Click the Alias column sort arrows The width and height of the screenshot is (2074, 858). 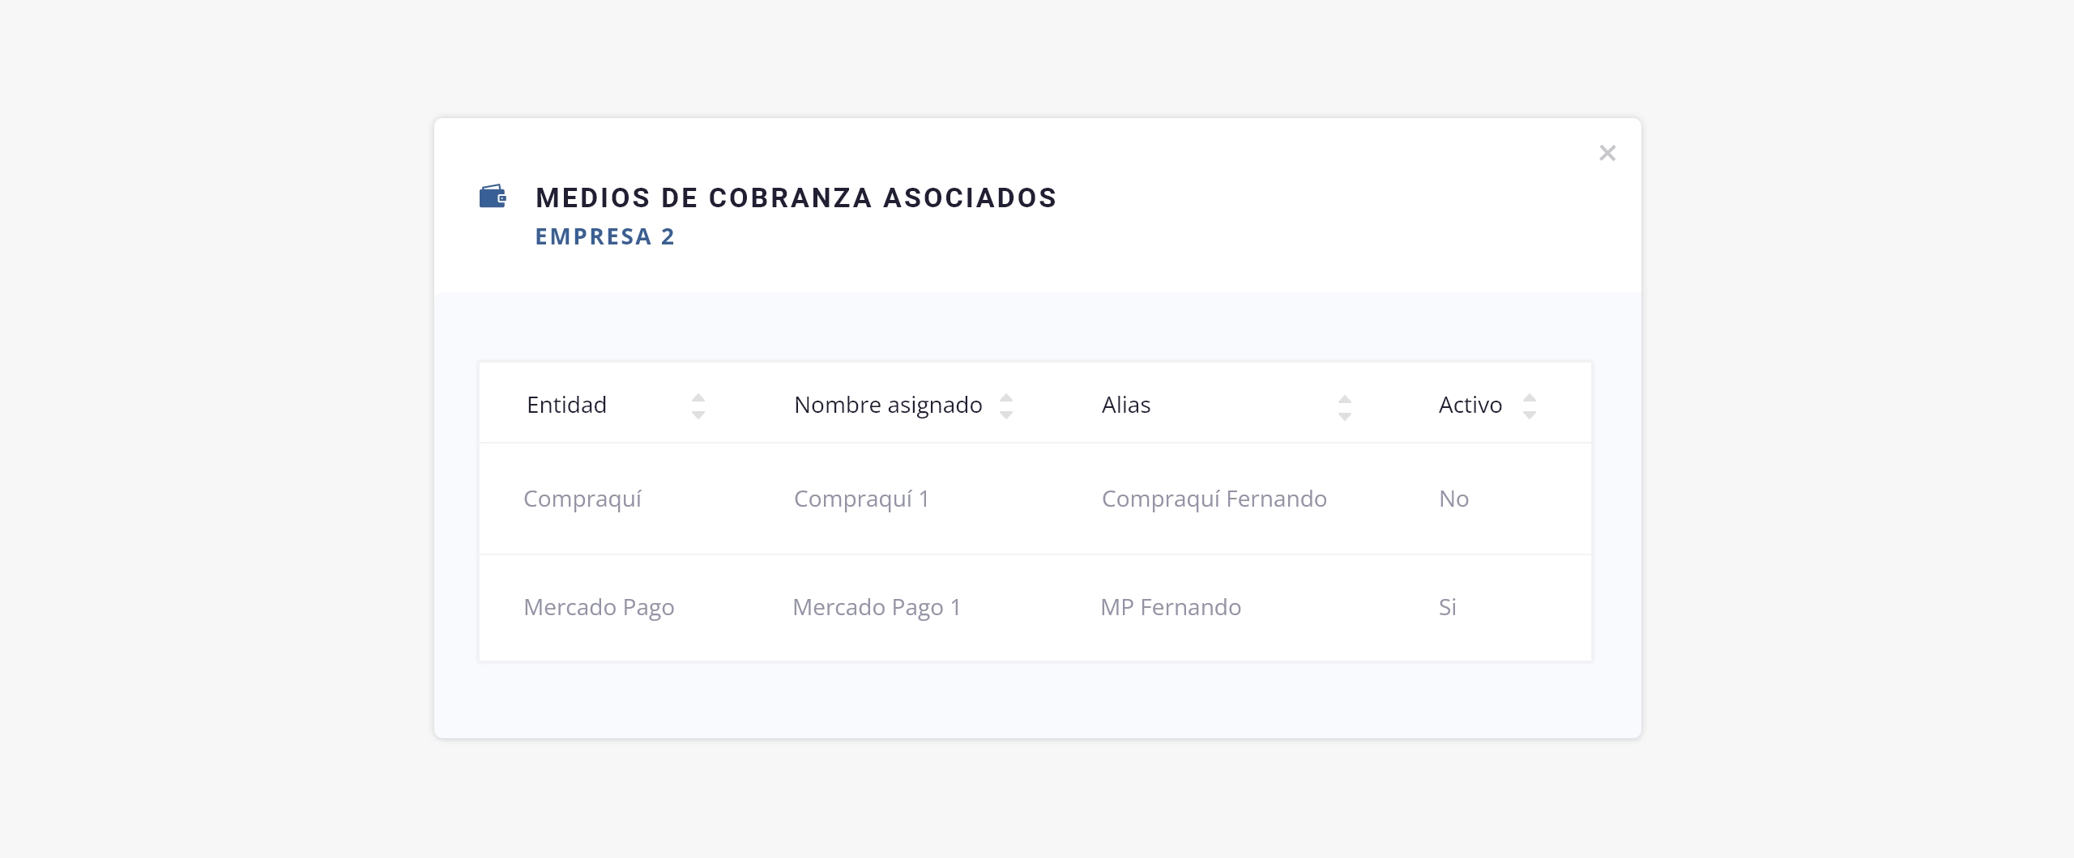(1345, 406)
